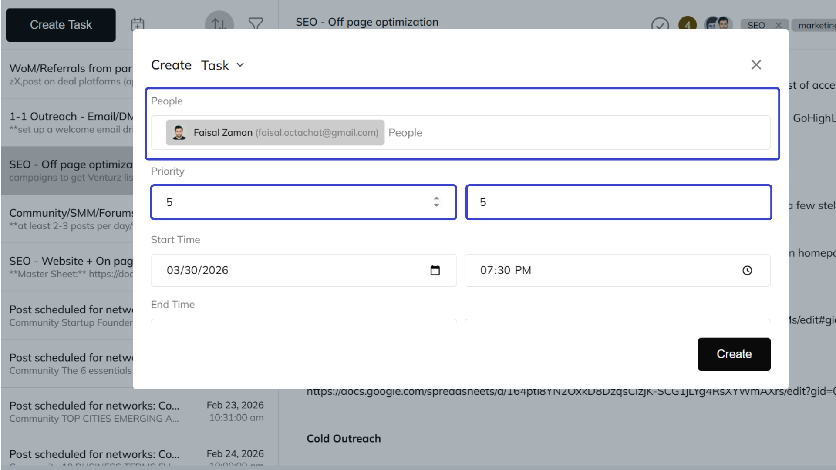Click the Create button to submit the task
This screenshot has width=836, height=470.
tap(734, 354)
